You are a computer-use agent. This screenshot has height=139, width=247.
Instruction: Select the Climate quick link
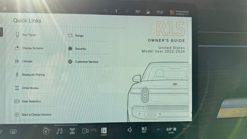27,61
